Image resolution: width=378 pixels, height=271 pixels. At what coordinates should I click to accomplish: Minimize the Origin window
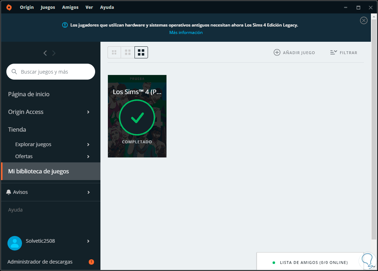[x=346, y=7]
